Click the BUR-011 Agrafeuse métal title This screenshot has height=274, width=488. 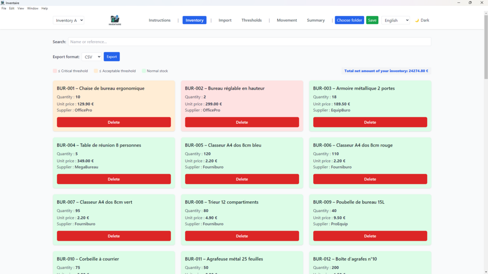tap(224, 259)
